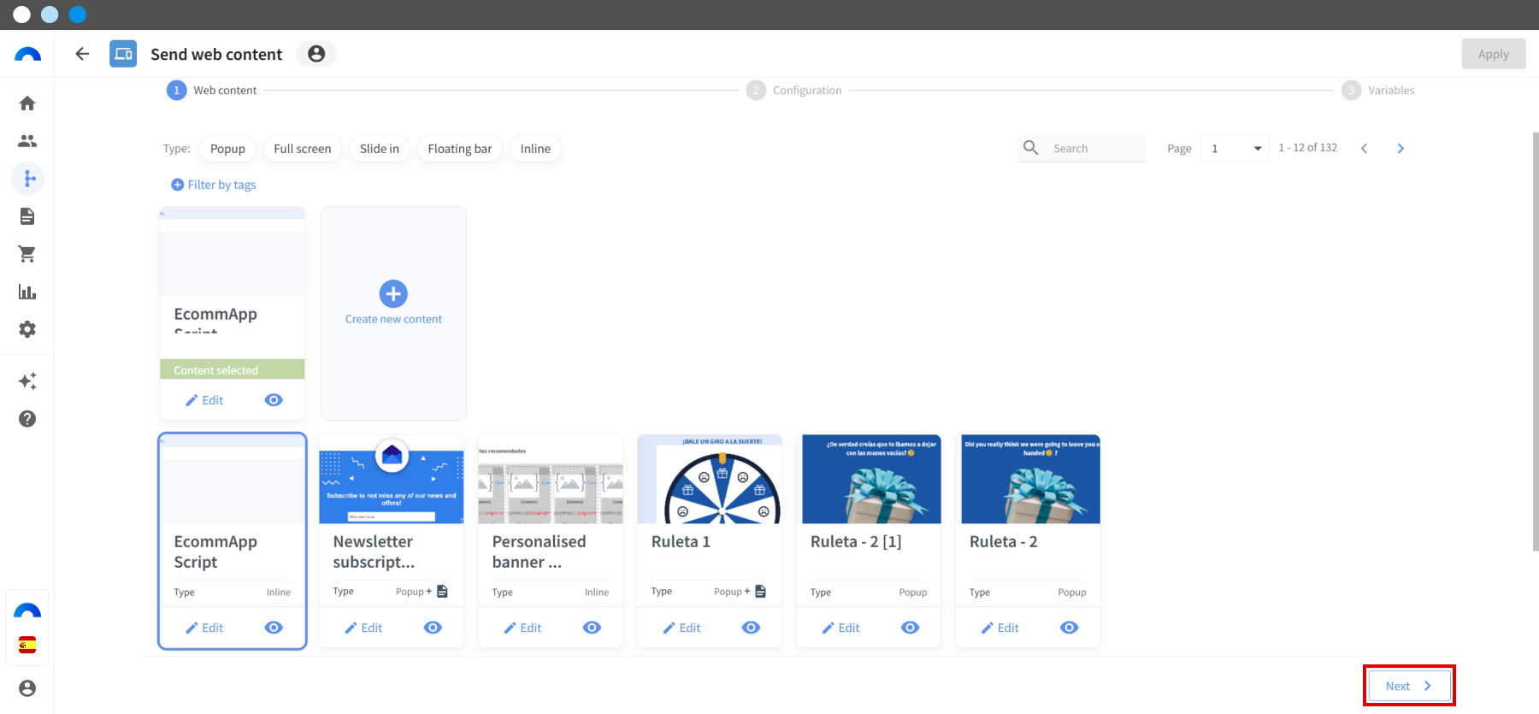
Task: Click the Apply button
Action: [1494, 54]
